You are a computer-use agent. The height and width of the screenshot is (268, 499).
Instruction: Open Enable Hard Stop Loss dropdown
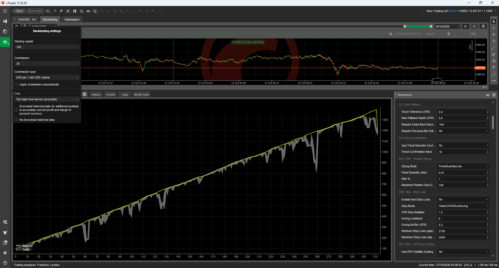point(463,199)
